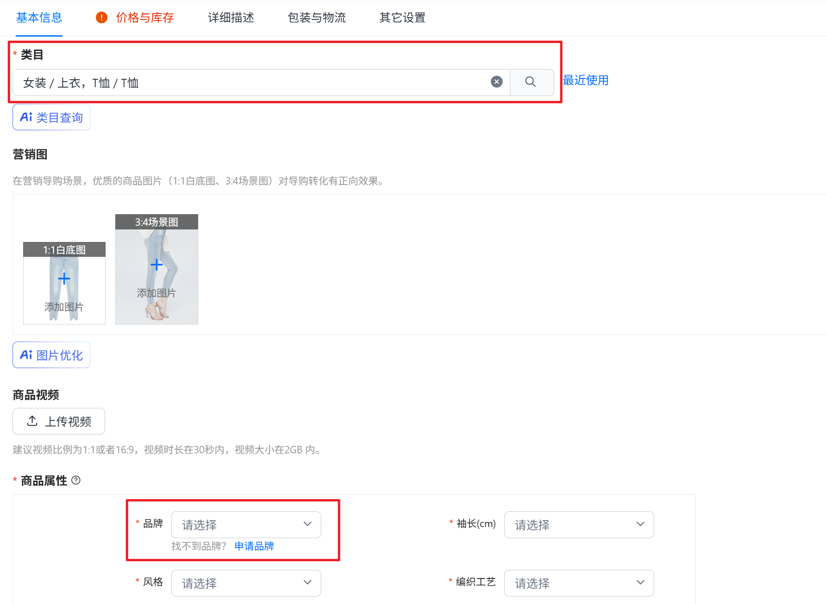
Task: Open the 编织工艺 dropdown
Action: [x=579, y=583]
